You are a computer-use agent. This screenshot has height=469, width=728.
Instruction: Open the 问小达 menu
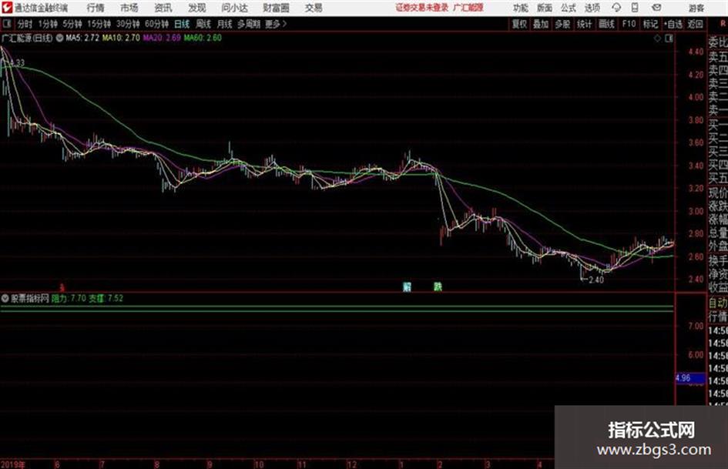tap(234, 8)
